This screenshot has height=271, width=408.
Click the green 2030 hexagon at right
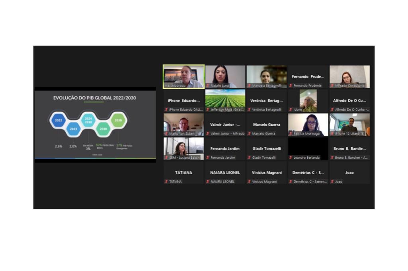118,120
